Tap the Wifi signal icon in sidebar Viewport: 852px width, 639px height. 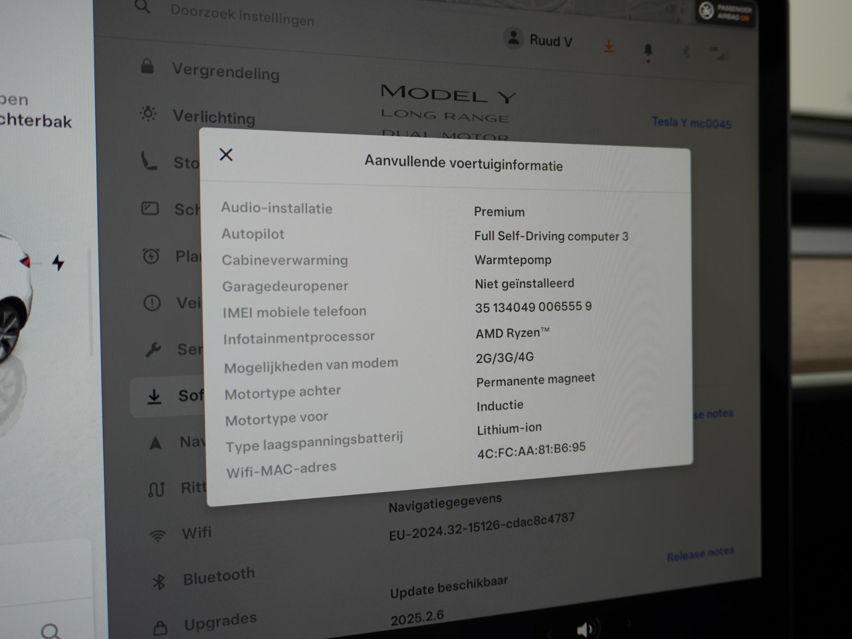(x=158, y=536)
